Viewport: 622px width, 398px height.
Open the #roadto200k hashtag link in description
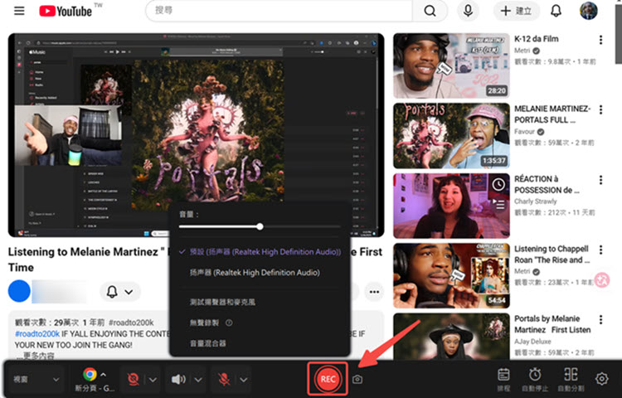(x=36, y=334)
